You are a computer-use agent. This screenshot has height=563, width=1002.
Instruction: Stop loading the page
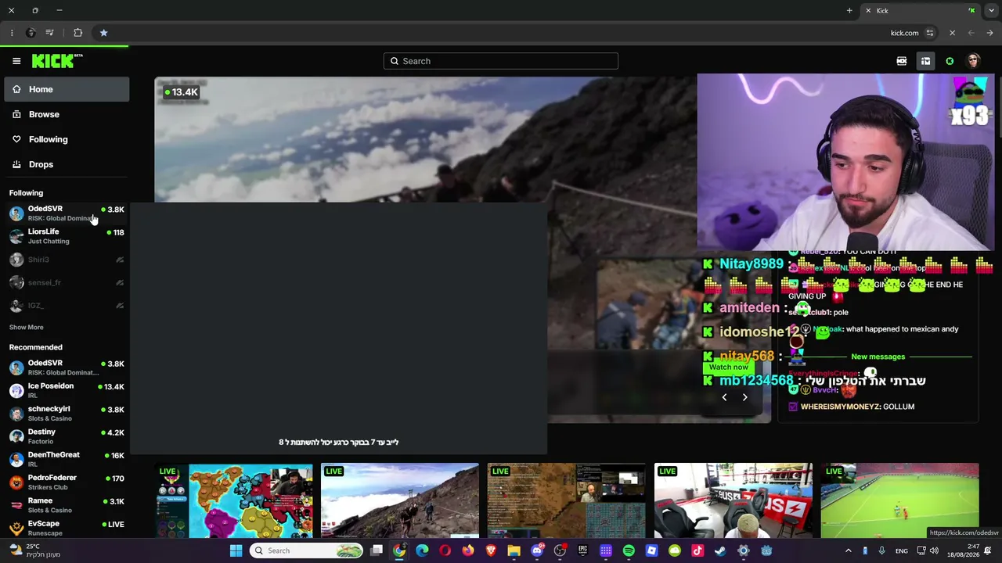tap(952, 33)
